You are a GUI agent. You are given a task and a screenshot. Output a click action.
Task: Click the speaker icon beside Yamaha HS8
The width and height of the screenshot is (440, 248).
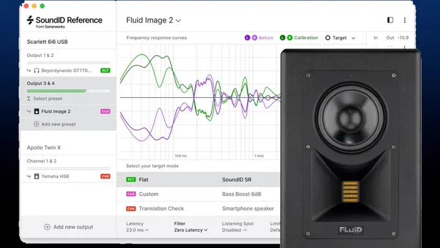click(36, 176)
